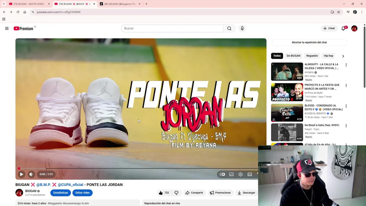View site information icon in address bar
366x206 pixels.
click(x=33, y=12)
